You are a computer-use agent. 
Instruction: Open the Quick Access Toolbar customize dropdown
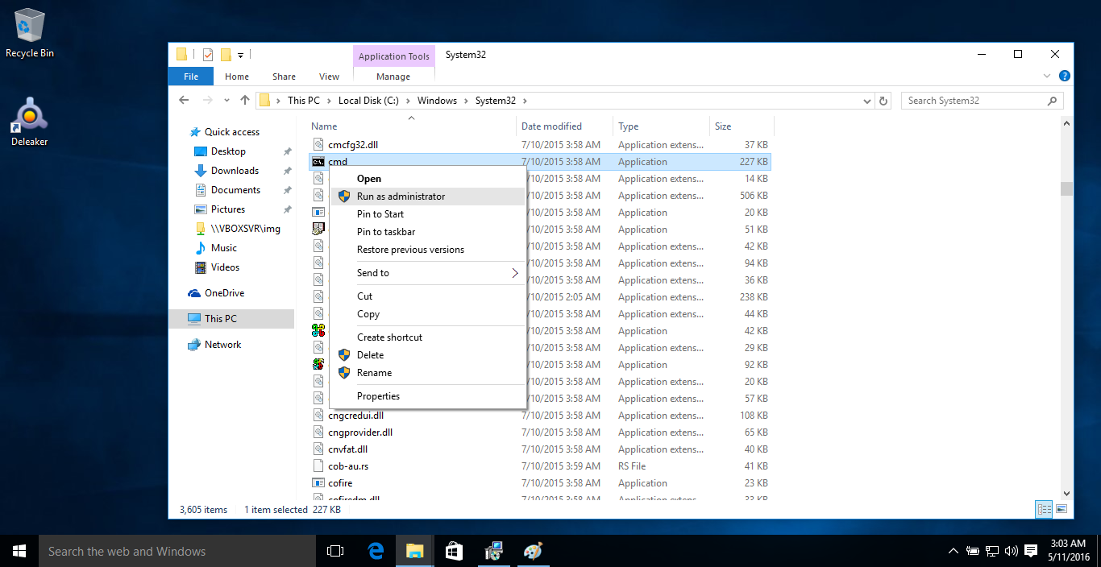[240, 56]
